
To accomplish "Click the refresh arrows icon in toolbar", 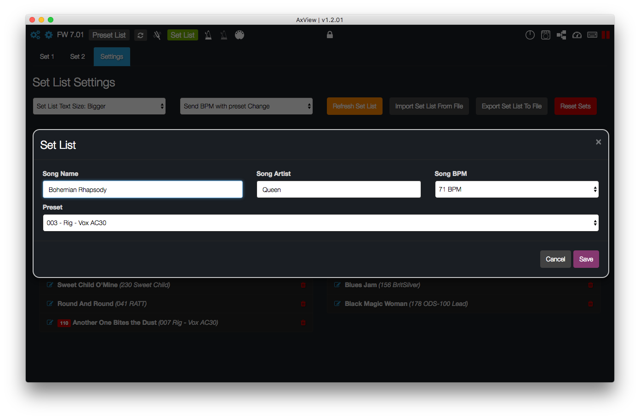I will coord(141,35).
